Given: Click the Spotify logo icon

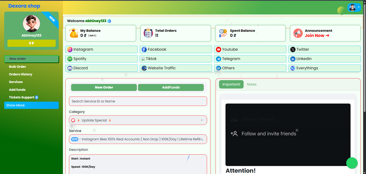Looking at the screenshot, I should (70, 59).
